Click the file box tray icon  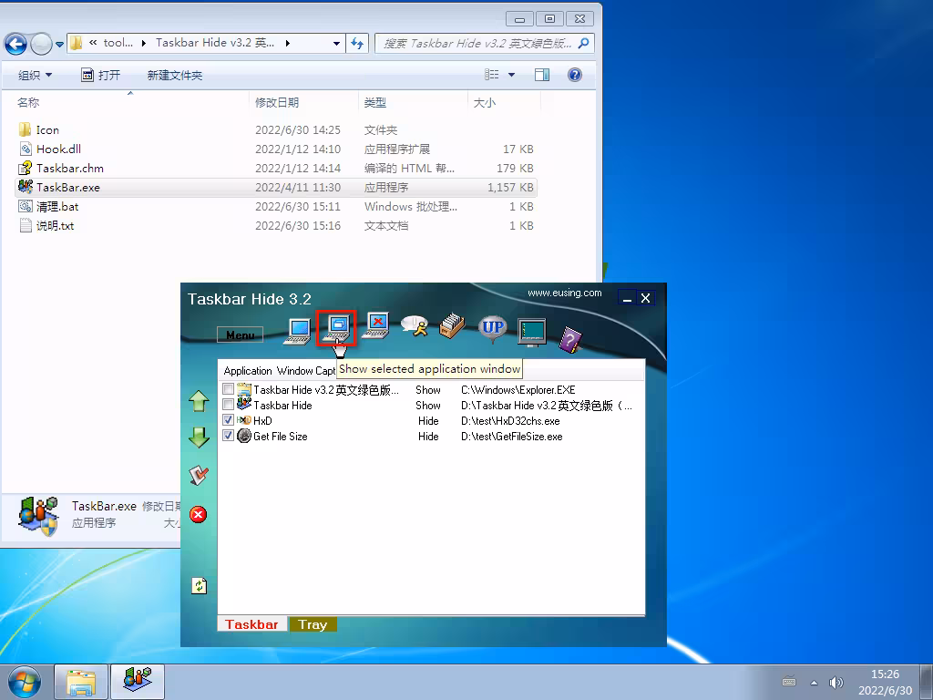coord(452,325)
